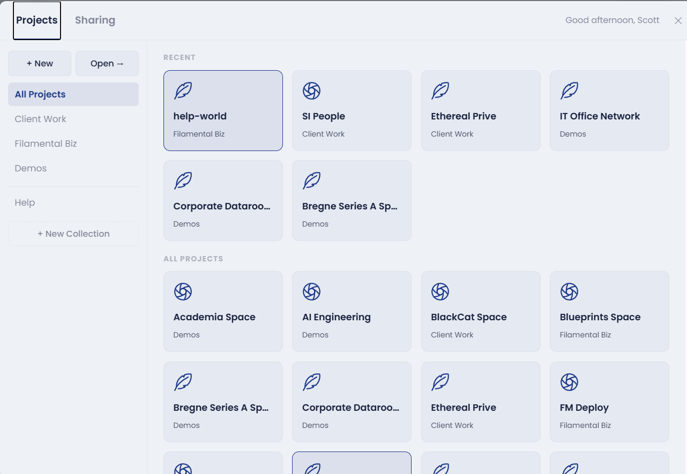This screenshot has height=474, width=687.
Task: Select All Projects in the sidebar
Action: tap(73, 94)
